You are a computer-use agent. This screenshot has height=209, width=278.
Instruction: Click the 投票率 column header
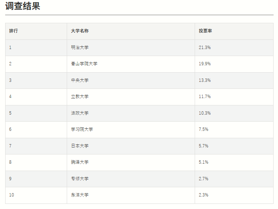pos(205,31)
